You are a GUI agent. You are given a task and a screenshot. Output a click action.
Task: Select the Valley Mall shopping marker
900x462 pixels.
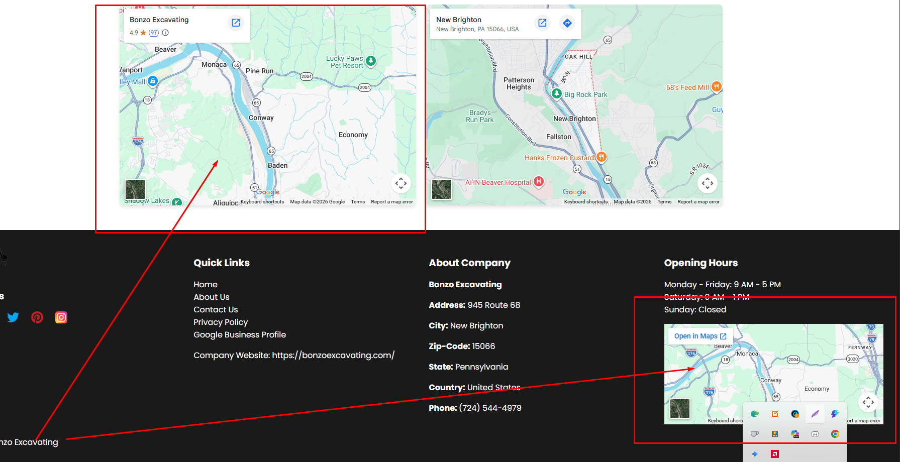pos(153,81)
